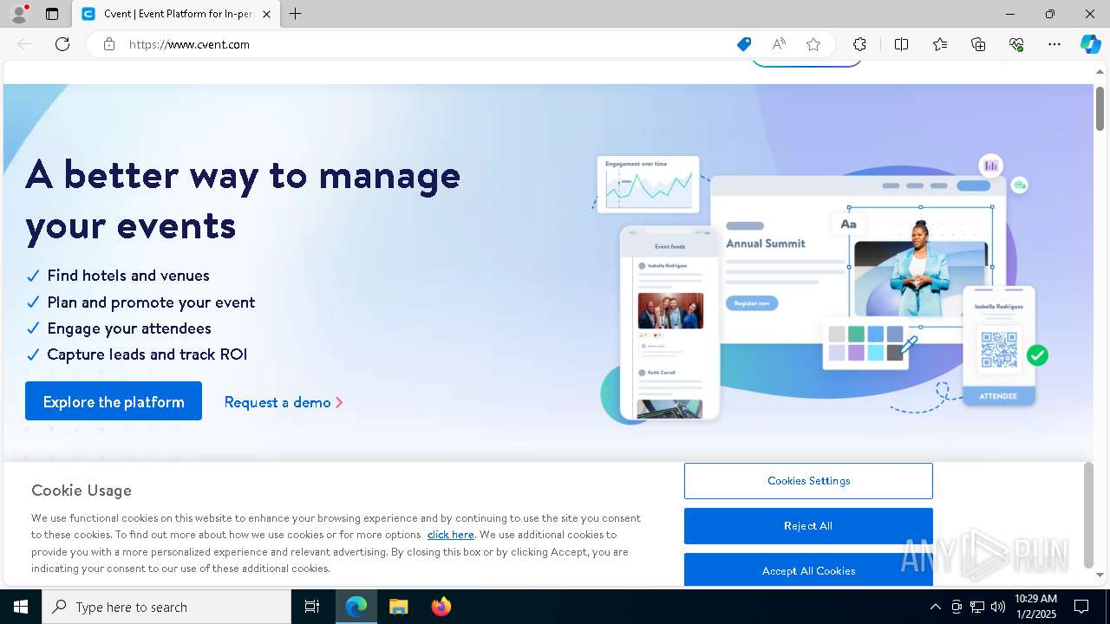Click the 'Find hotels and venues' text

coord(128,276)
